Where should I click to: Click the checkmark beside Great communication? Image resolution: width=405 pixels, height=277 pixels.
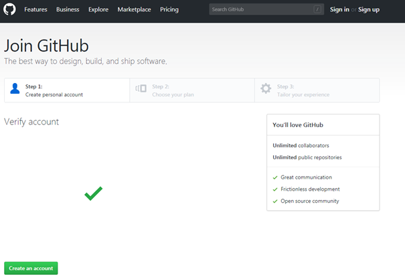click(x=275, y=177)
